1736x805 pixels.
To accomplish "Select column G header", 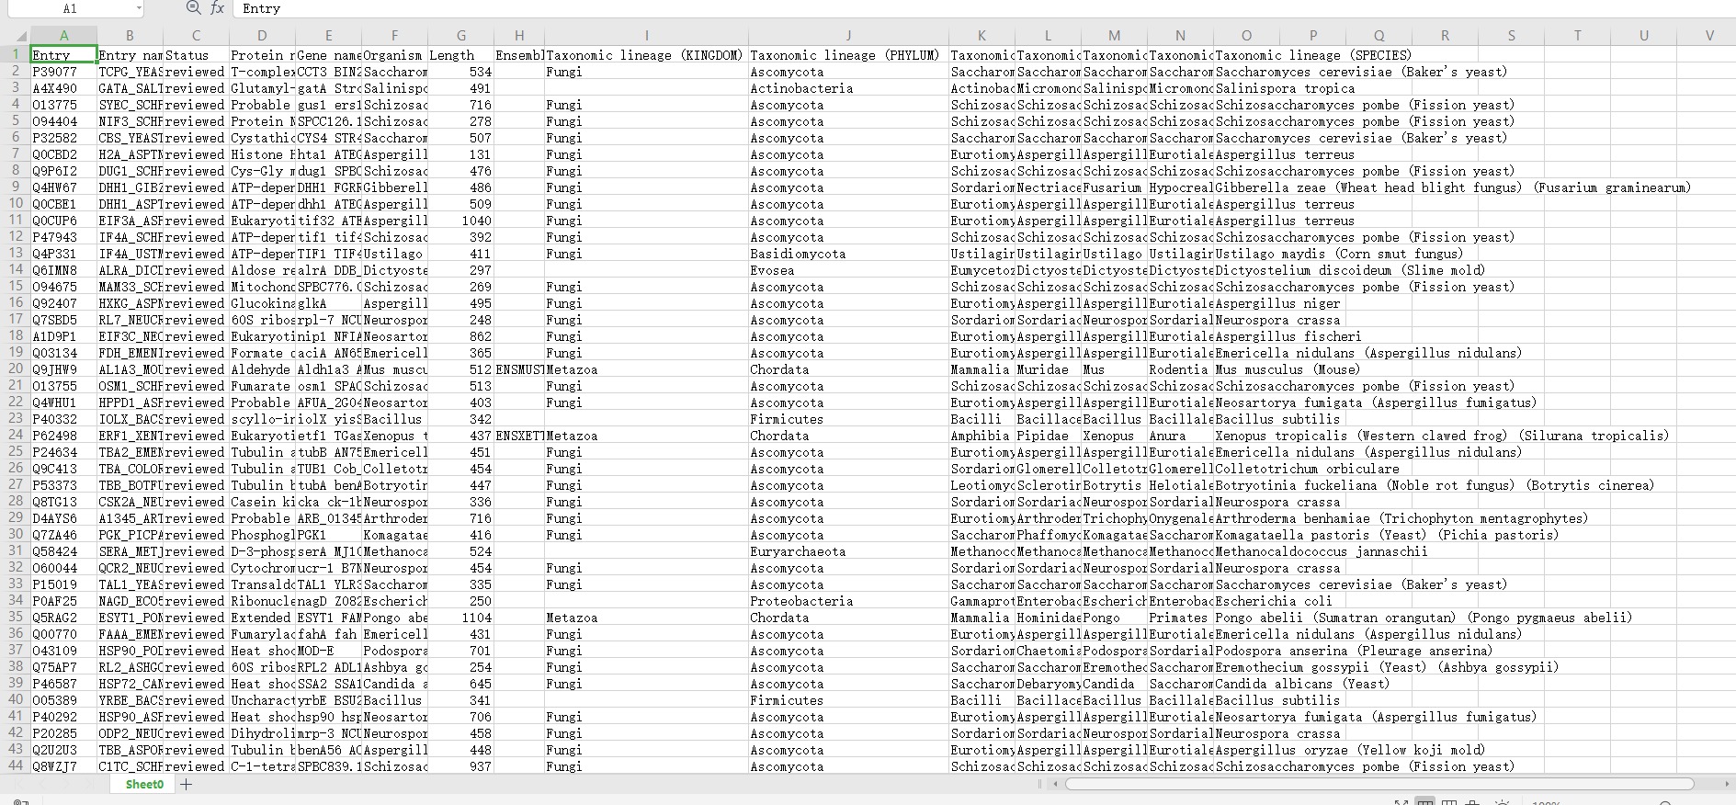I will [460, 36].
